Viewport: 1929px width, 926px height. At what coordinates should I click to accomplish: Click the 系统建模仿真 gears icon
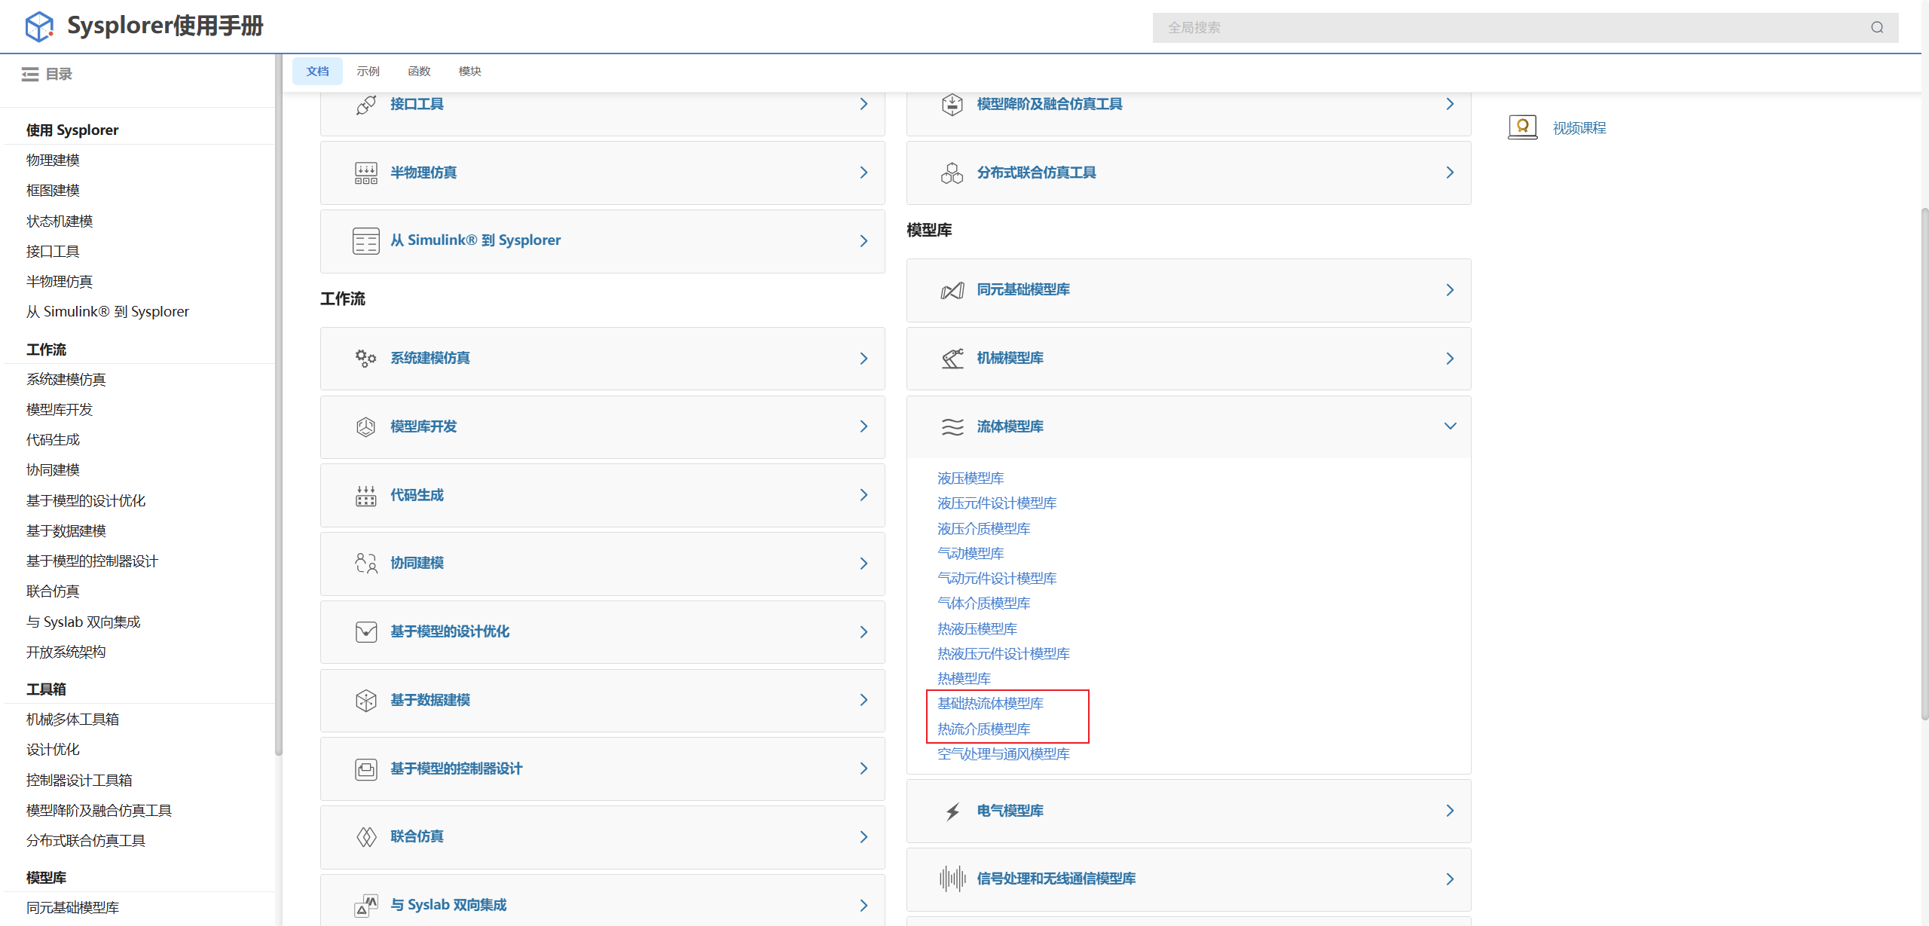[366, 359]
